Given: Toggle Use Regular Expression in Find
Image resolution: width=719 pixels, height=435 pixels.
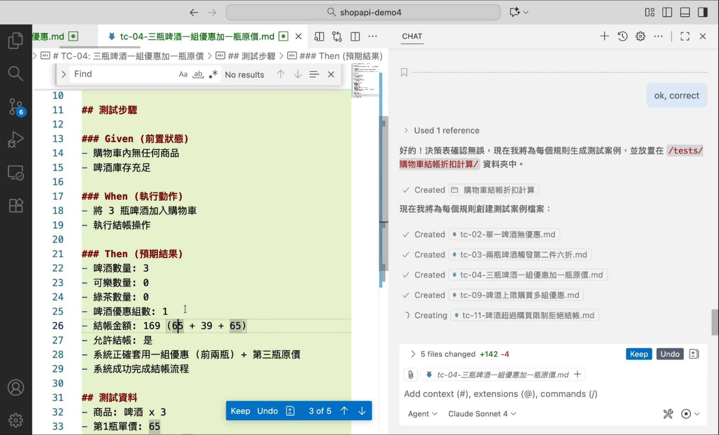Looking at the screenshot, I should coord(213,74).
